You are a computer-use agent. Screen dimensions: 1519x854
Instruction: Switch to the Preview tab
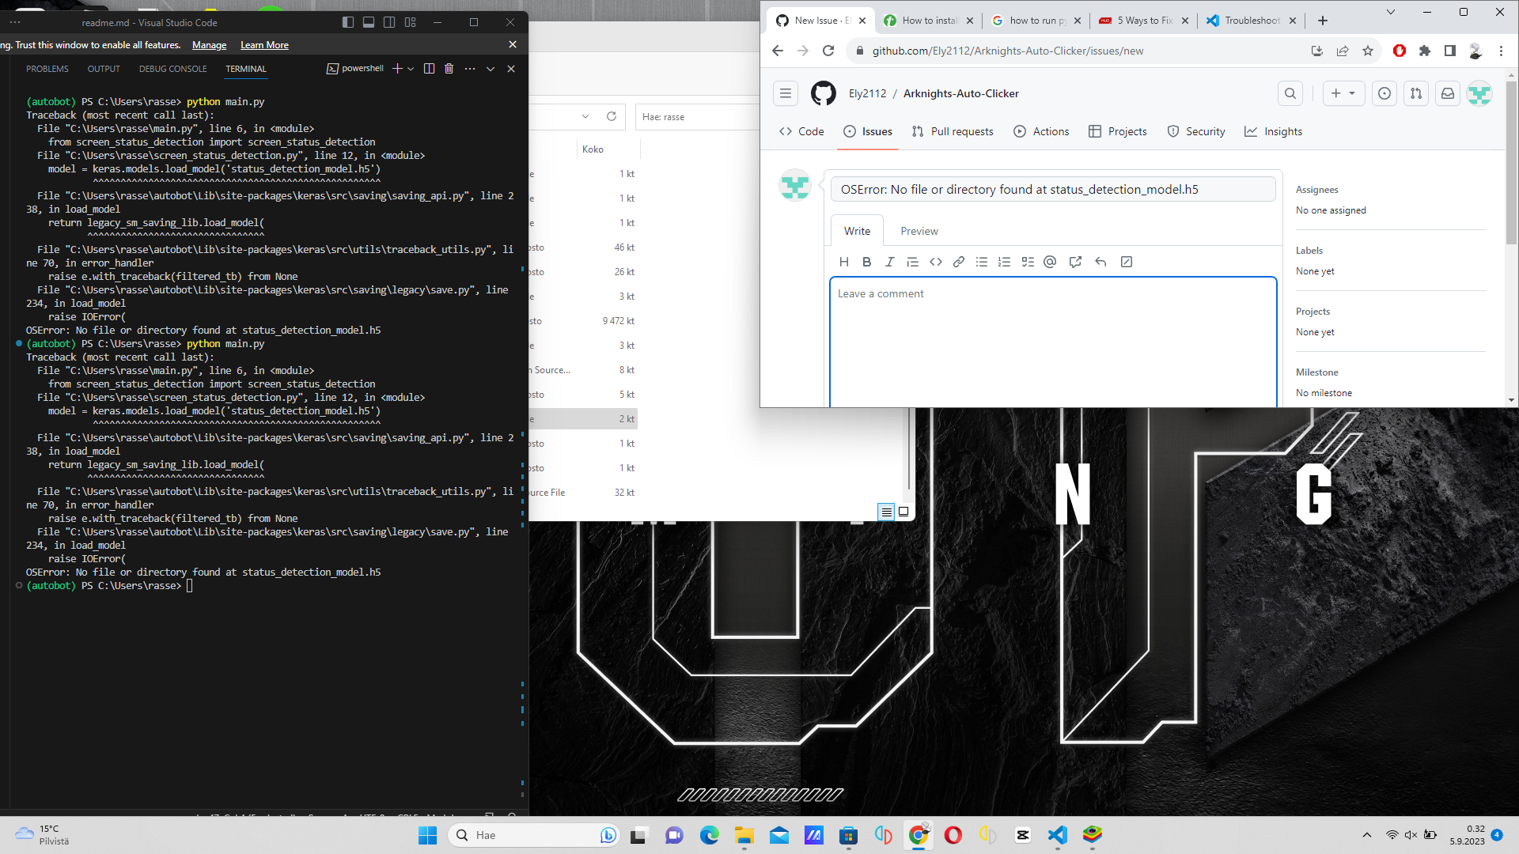click(919, 230)
